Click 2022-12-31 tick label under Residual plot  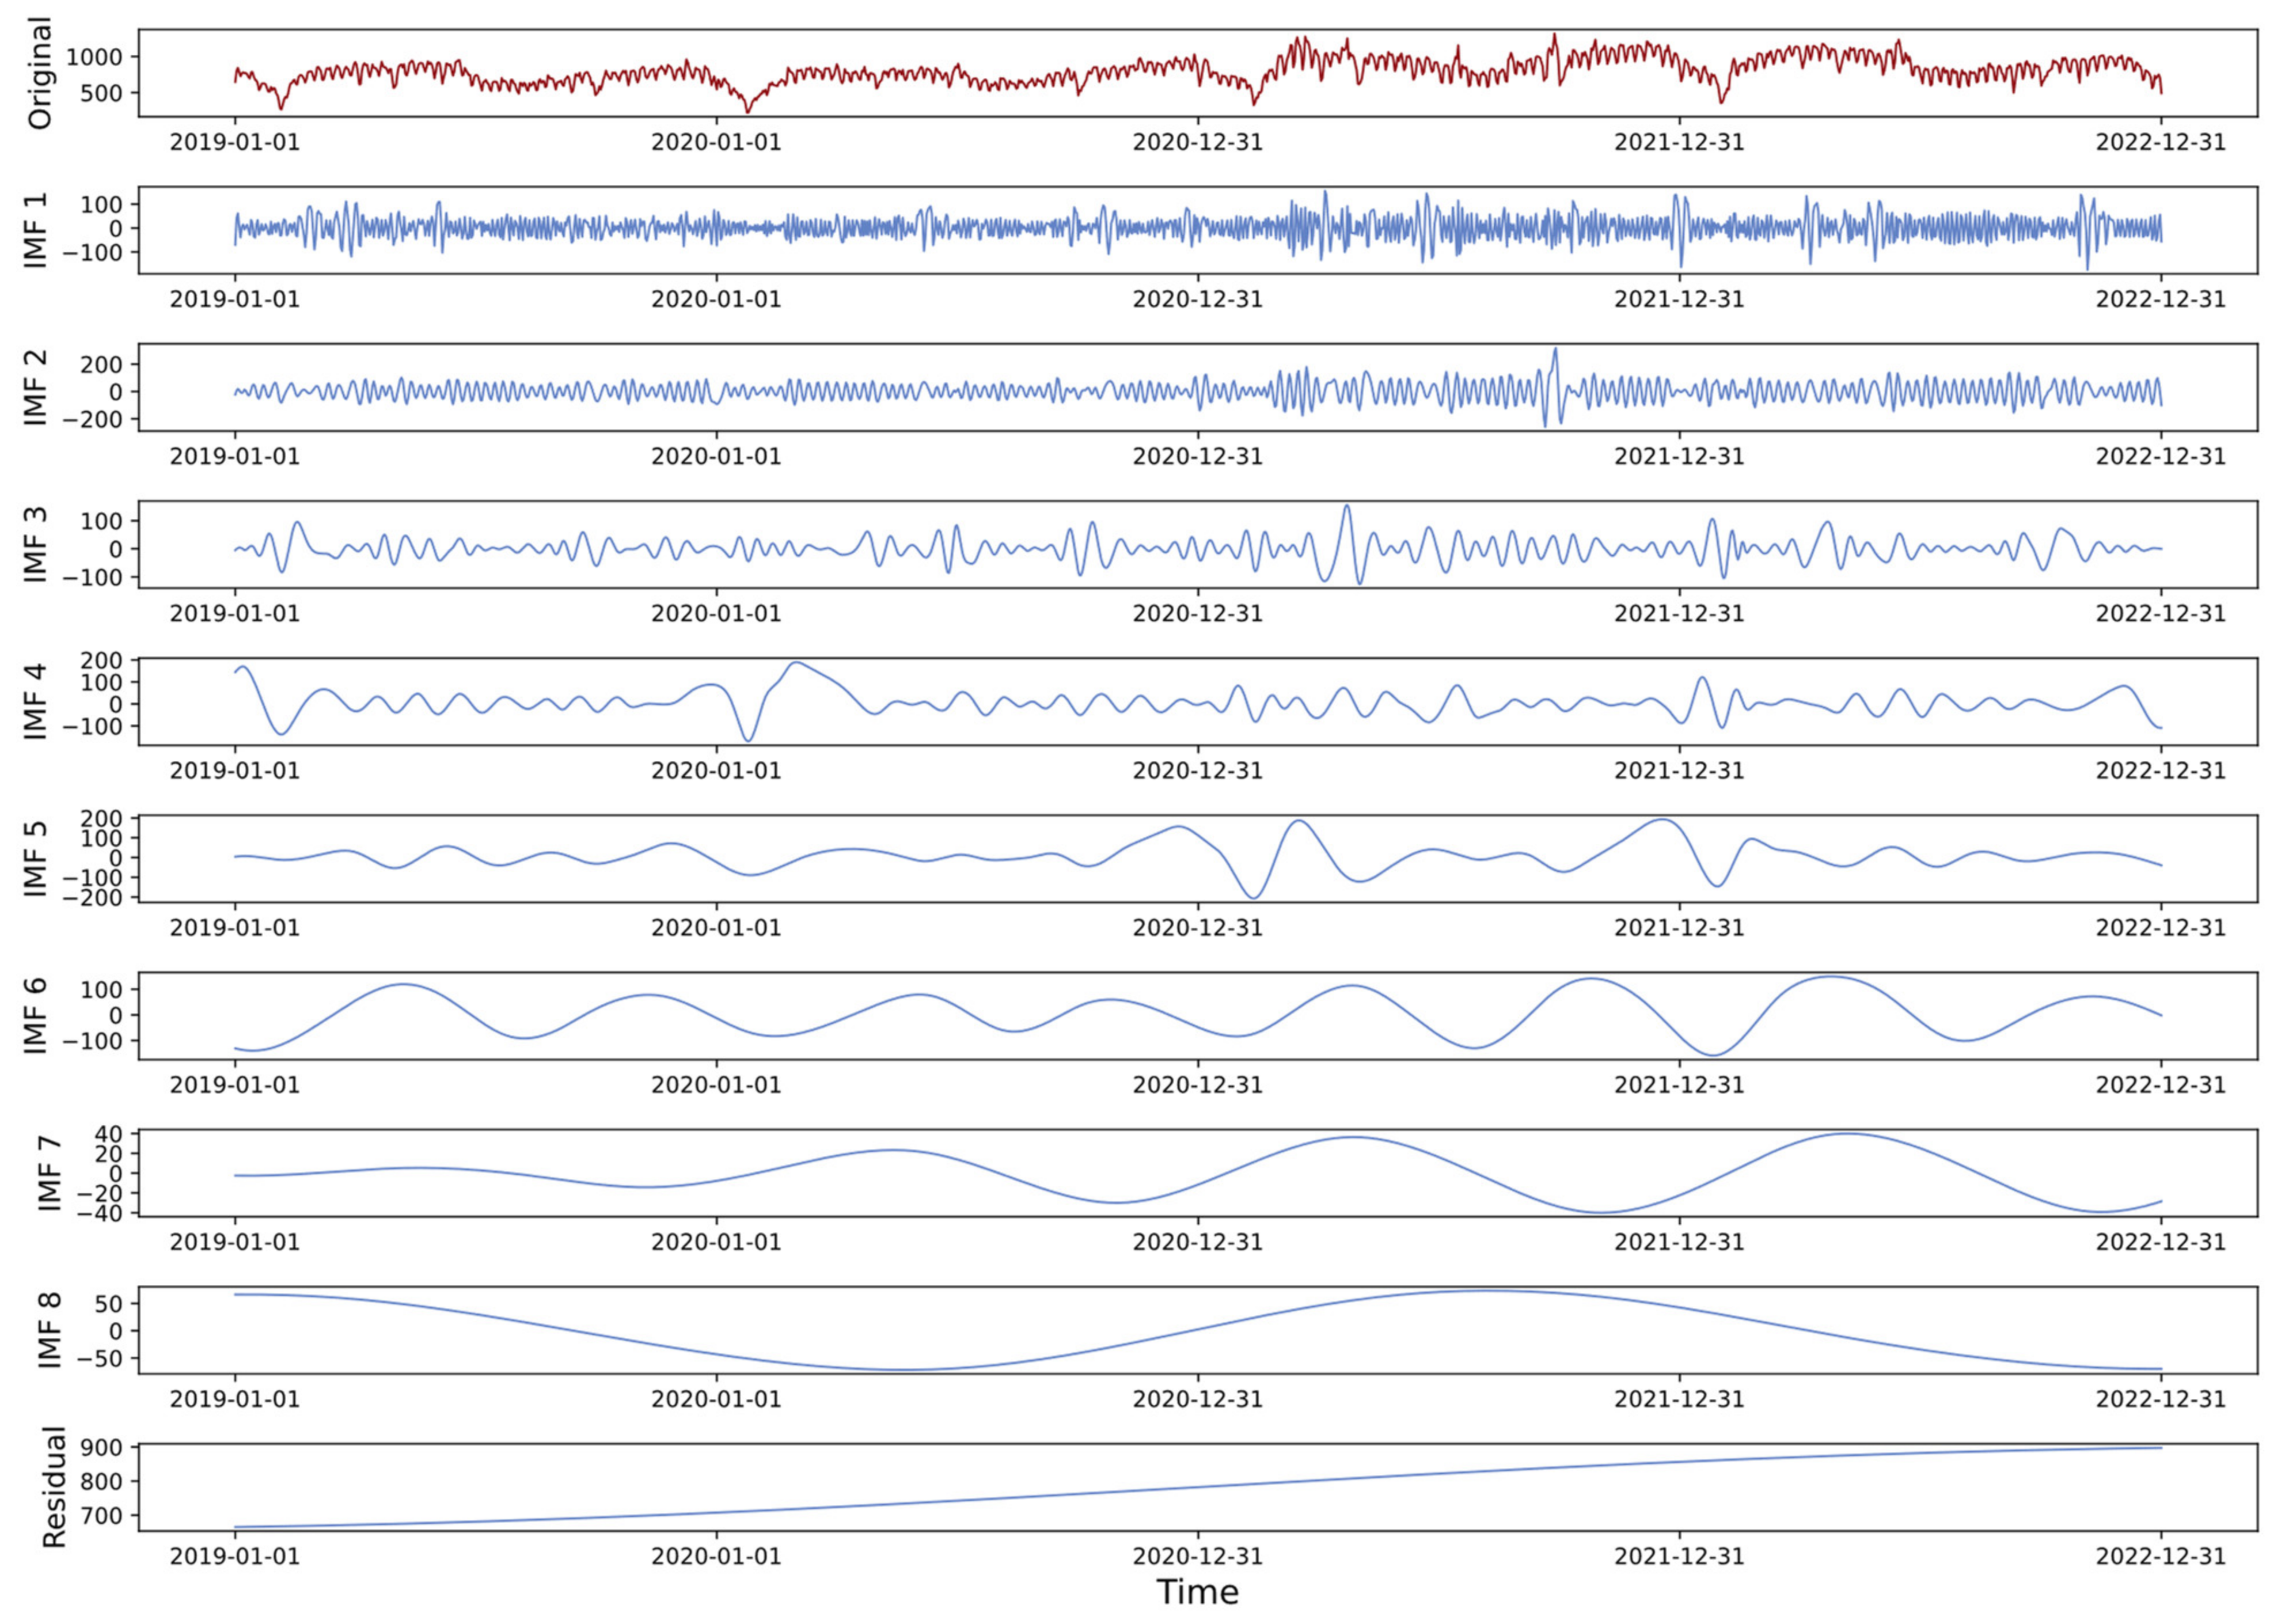(x=2161, y=1556)
